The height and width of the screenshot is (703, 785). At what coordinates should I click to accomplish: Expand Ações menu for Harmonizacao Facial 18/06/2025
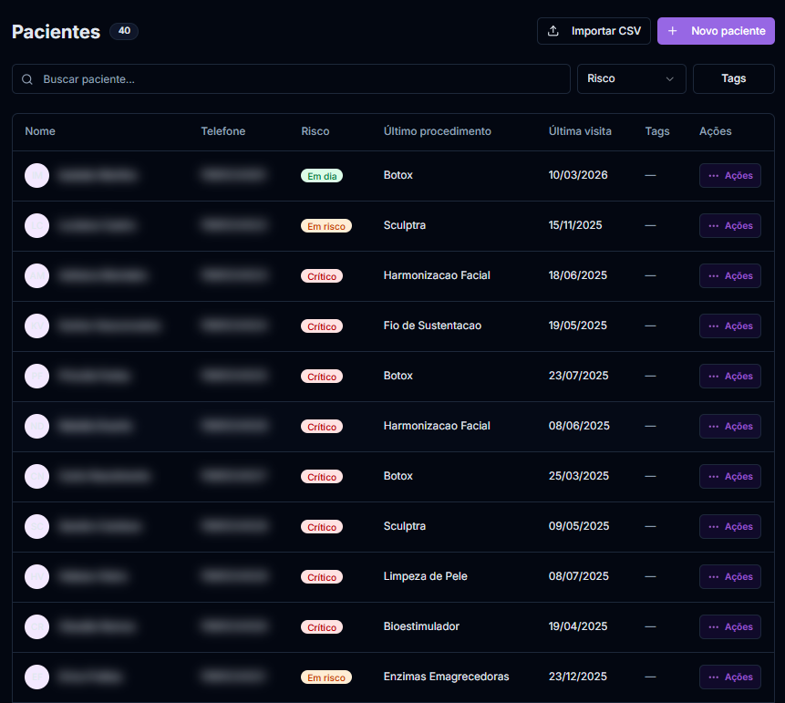tap(729, 275)
